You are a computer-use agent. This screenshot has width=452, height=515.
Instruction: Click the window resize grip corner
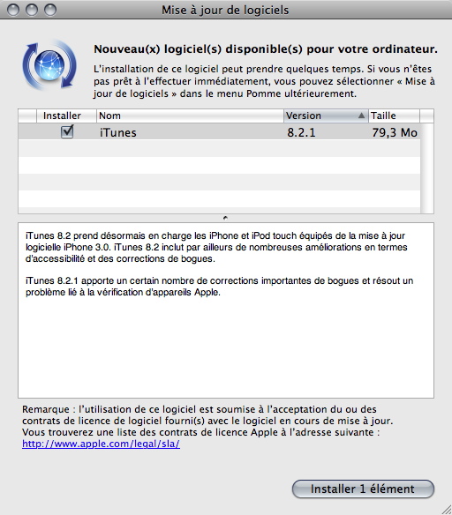coord(447,510)
